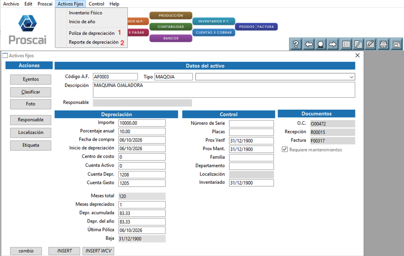Viewport: 404px width, 256px height.
Task: Open the CUENTAS X COBRAR module
Action: pyautogui.click(x=214, y=32)
